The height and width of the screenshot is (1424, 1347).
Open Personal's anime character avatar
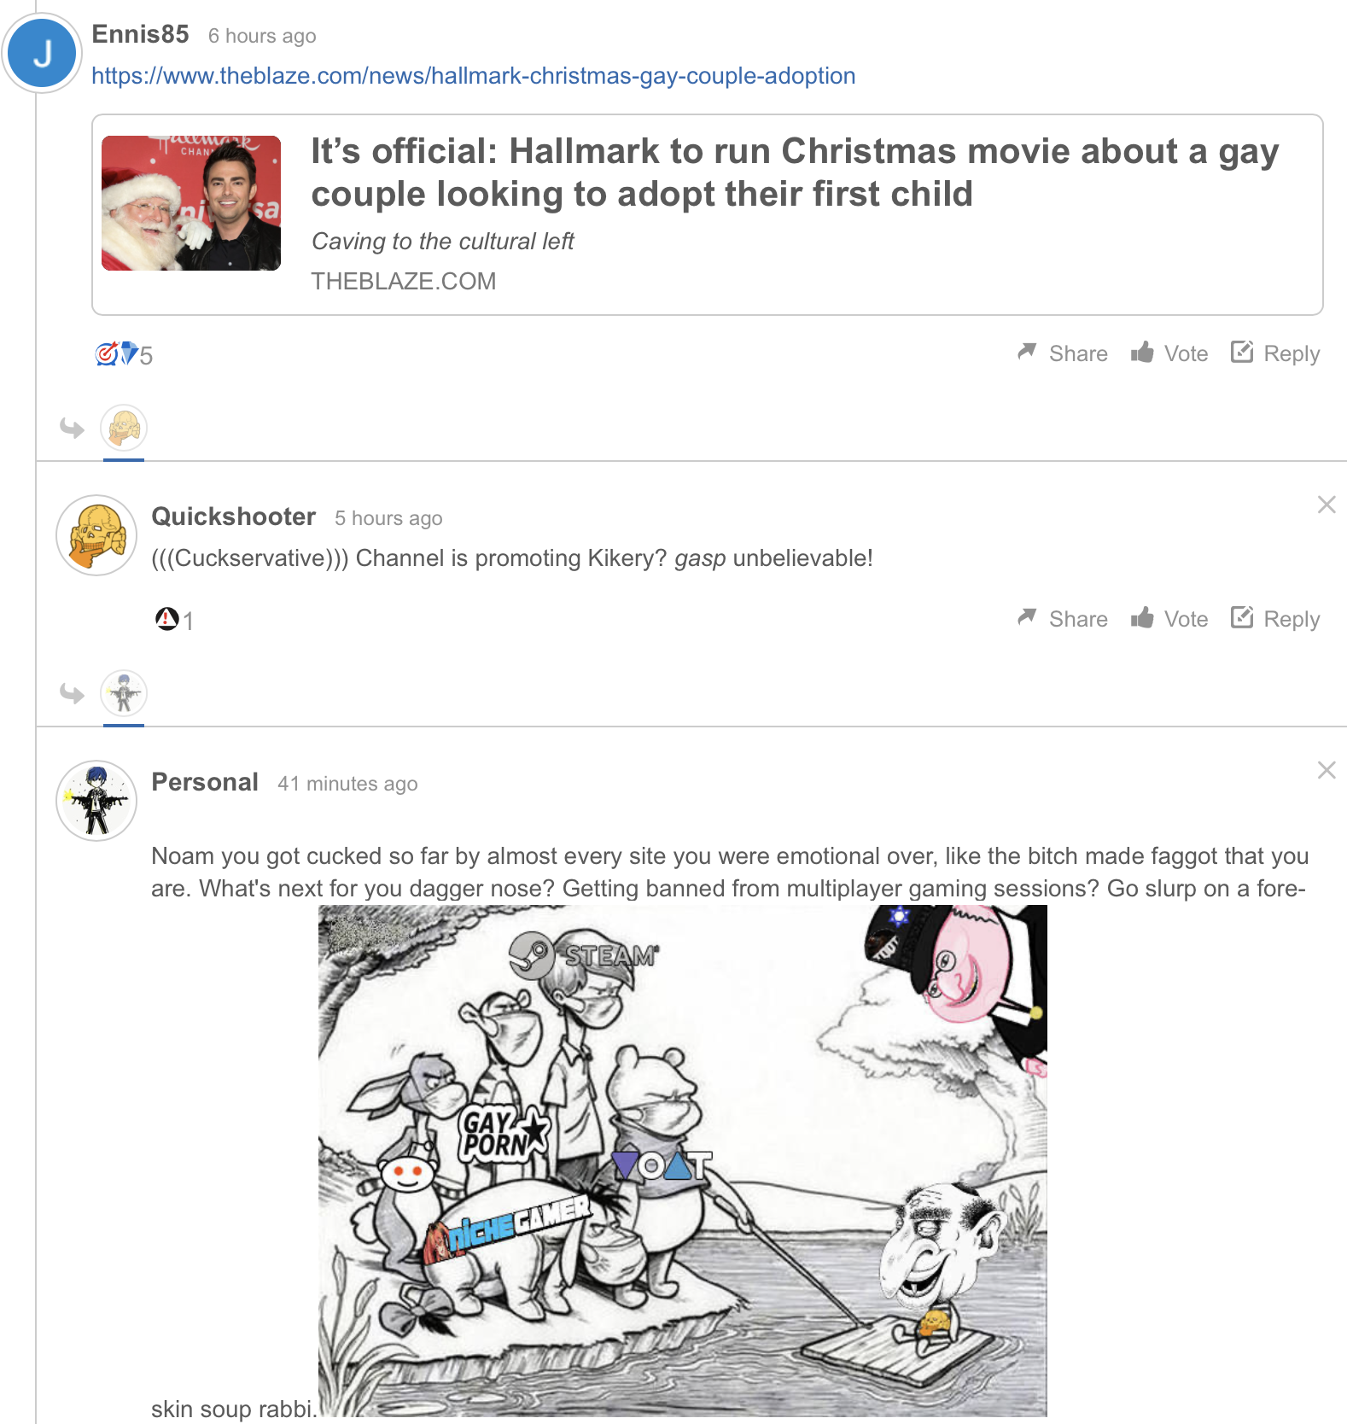click(96, 801)
